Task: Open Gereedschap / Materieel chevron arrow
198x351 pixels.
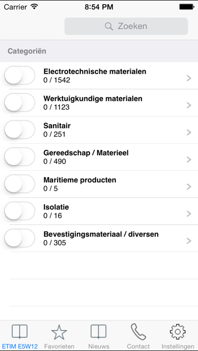Action: coord(189,159)
